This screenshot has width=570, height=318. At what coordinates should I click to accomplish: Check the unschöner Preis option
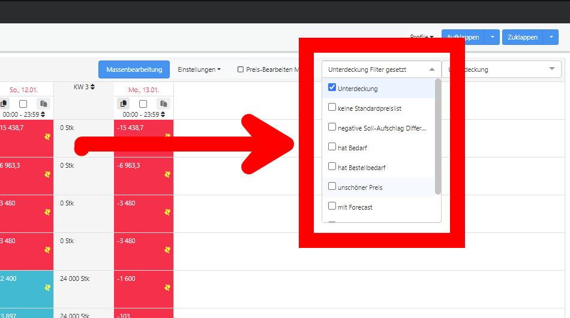[332, 186]
